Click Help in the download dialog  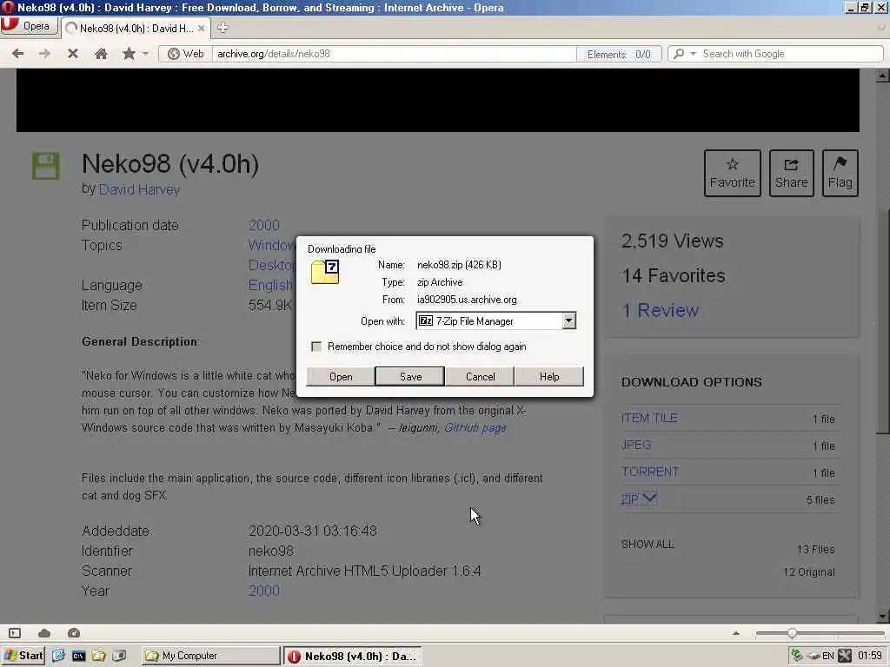coord(549,377)
